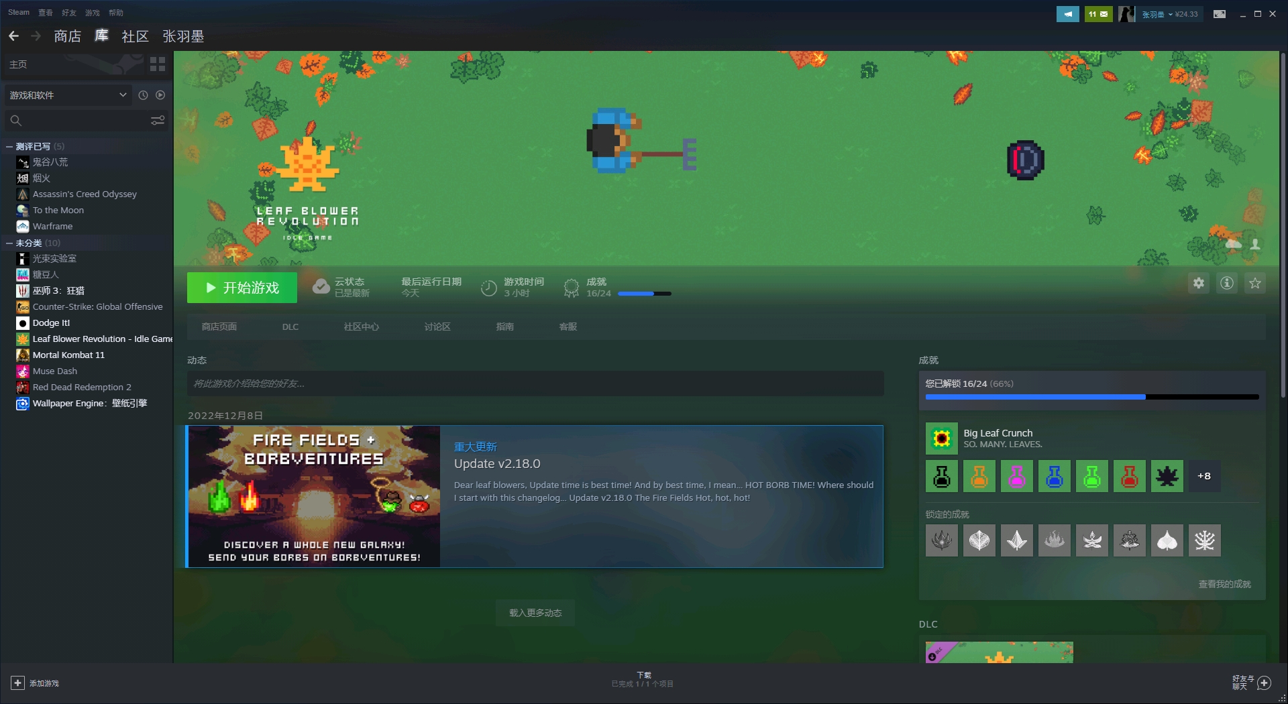Add game to favorites star
1288x704 pixels.
coord(1255,284)
